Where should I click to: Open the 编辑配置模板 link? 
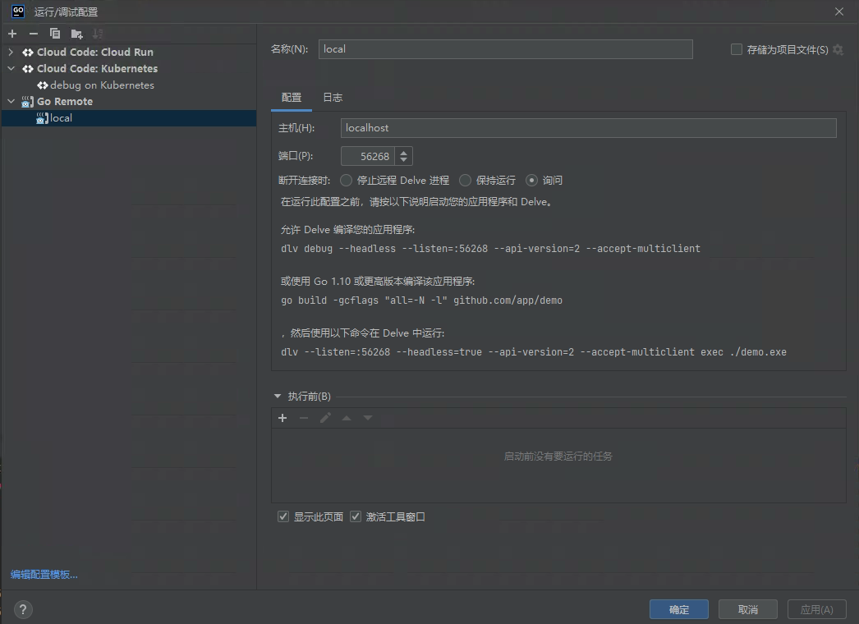coord(44,575)
